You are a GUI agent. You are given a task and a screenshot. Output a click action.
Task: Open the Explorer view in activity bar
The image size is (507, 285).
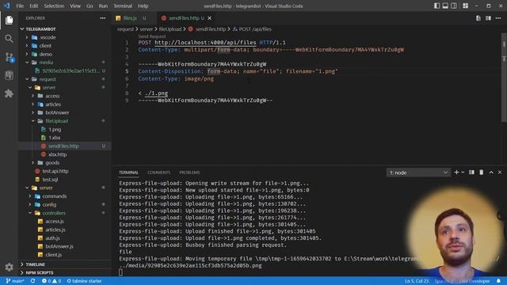click(x=9, y=20)
